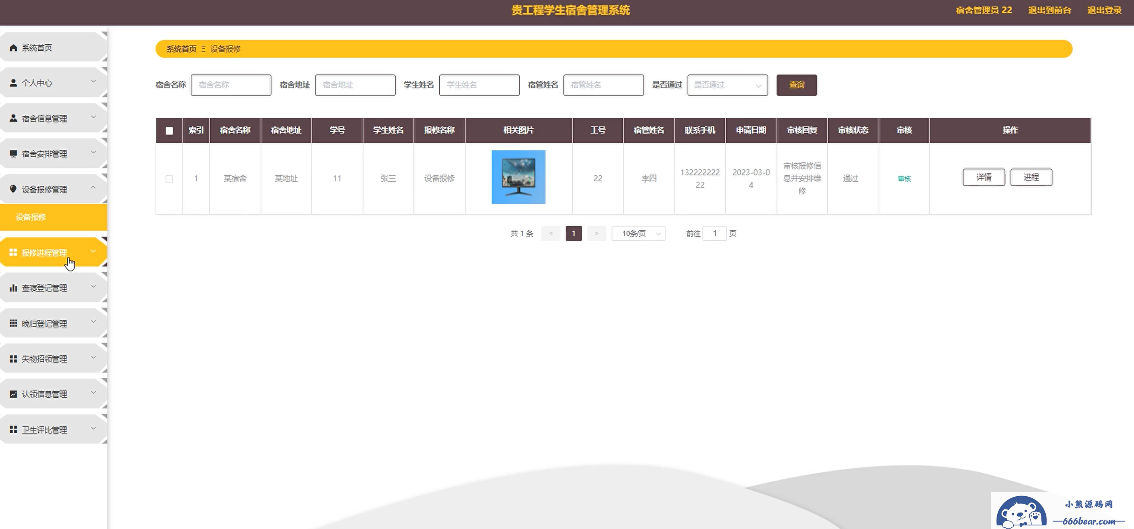Click the home icon beside 系统首页
This screenshot has height=529, width=1134.
pos(13,48)
